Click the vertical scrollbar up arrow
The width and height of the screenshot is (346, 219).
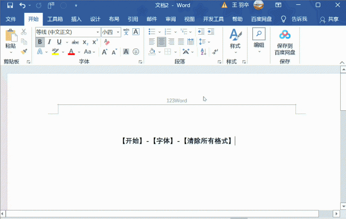point(343,70)
